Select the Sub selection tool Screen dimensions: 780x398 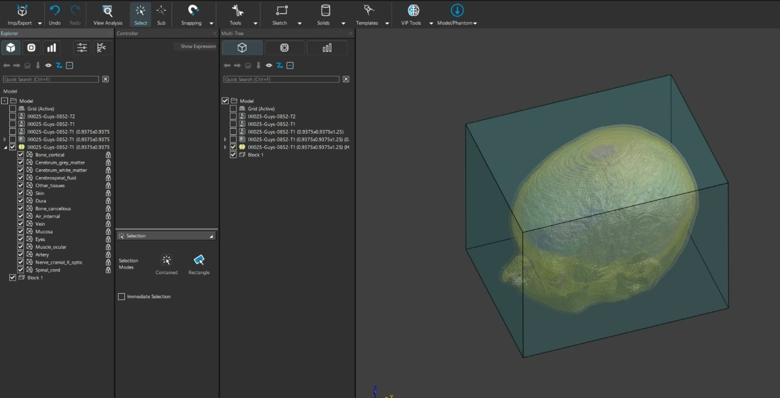pyautogui.click(x=161, y=11)
